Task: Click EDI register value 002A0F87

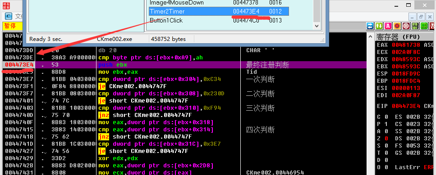Action: tap(406, 95)
